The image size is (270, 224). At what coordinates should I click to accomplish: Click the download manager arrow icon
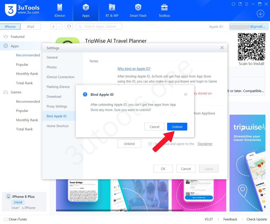point(260,13)
